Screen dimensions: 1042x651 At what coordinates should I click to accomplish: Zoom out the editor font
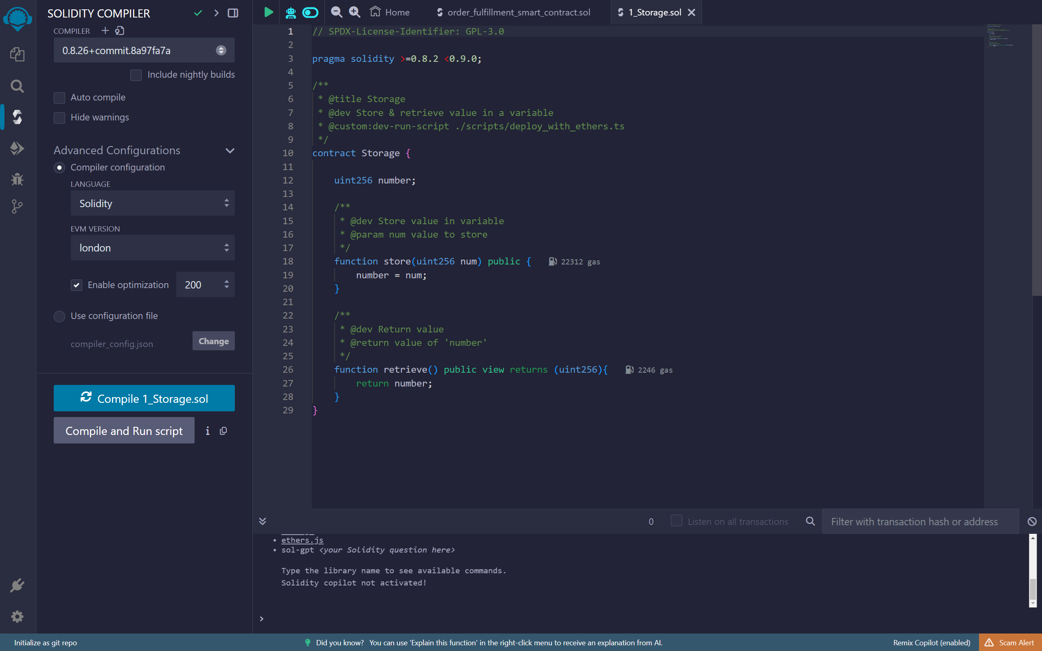337,12
